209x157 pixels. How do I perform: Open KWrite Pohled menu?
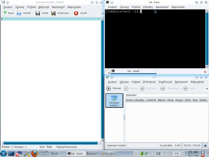click(x=31, y=7)
